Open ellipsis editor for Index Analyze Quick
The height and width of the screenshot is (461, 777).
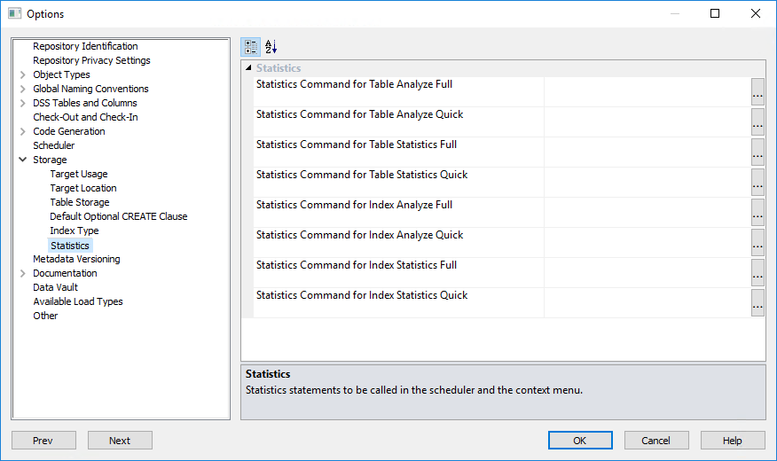(x=757, y=242)
